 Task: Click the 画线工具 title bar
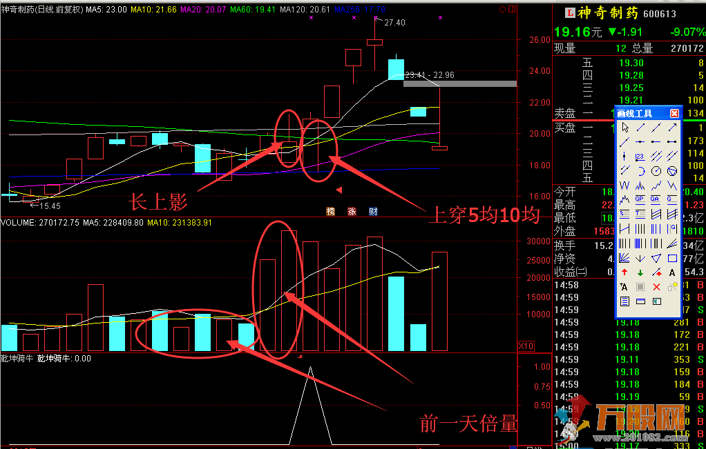point(649,113)
